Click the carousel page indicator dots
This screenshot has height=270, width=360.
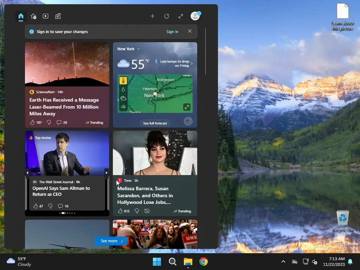[x=67, y=213]
